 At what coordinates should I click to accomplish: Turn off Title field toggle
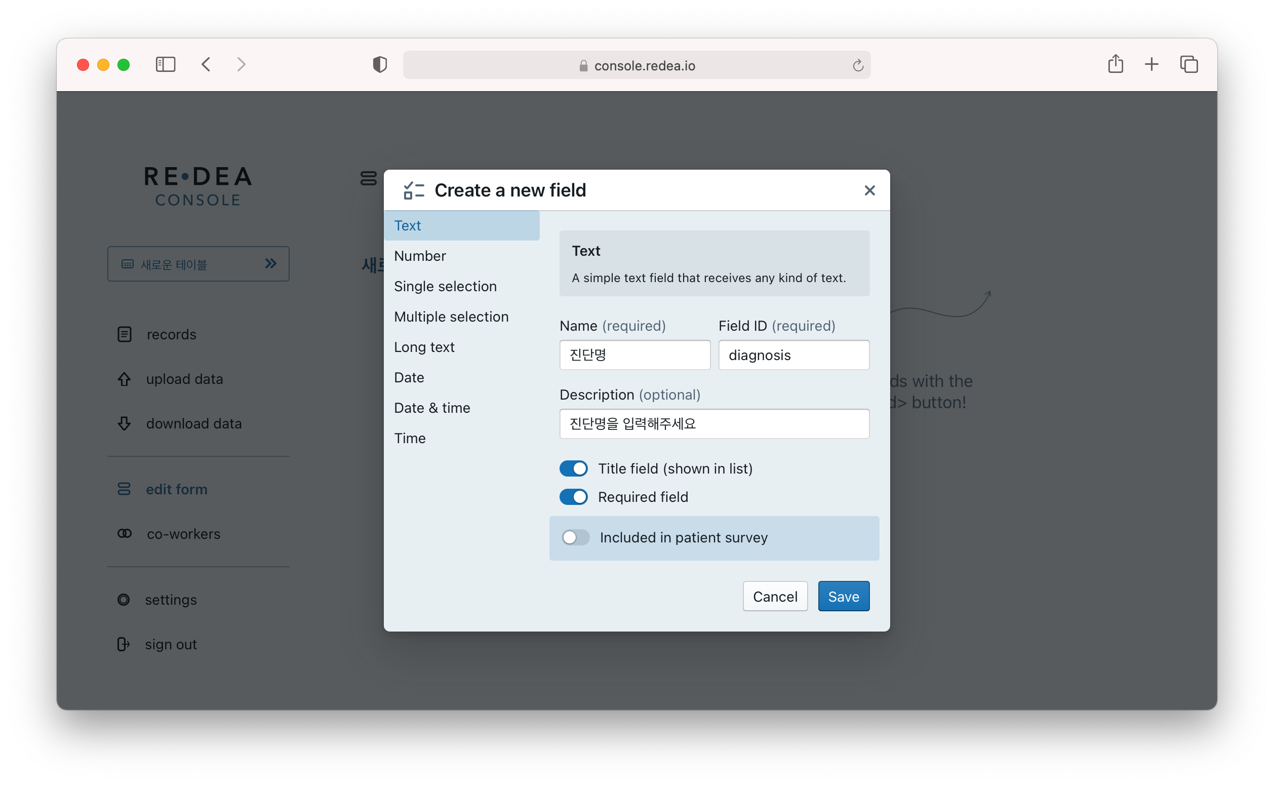tap(573, 468)
